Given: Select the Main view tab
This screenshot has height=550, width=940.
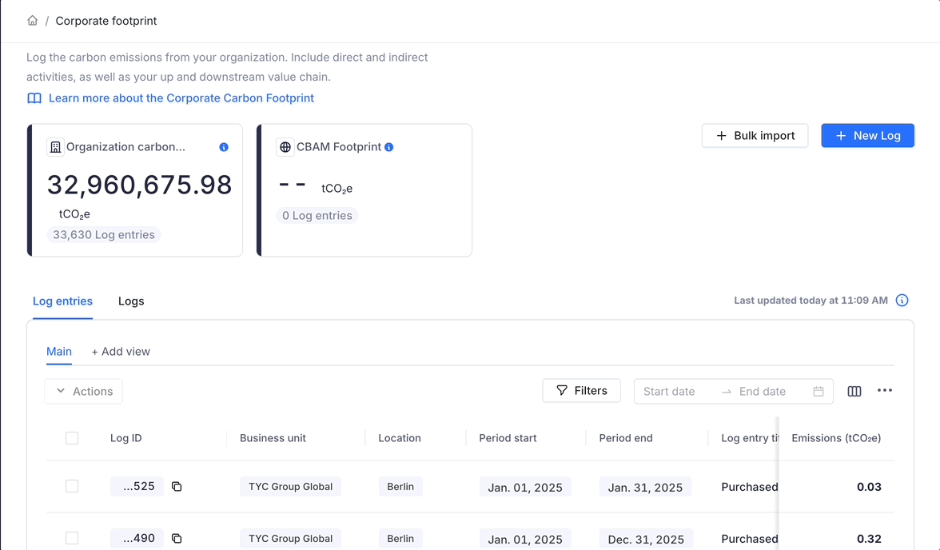Looking at the screenshot, I should 59,352.
